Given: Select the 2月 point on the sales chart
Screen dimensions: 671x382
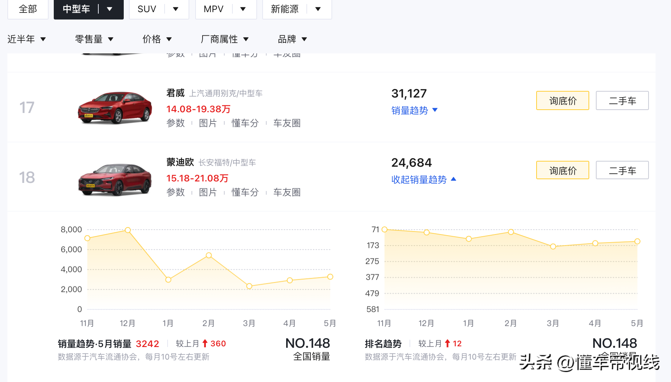Looking at the screenshot, I should (209, 255).
